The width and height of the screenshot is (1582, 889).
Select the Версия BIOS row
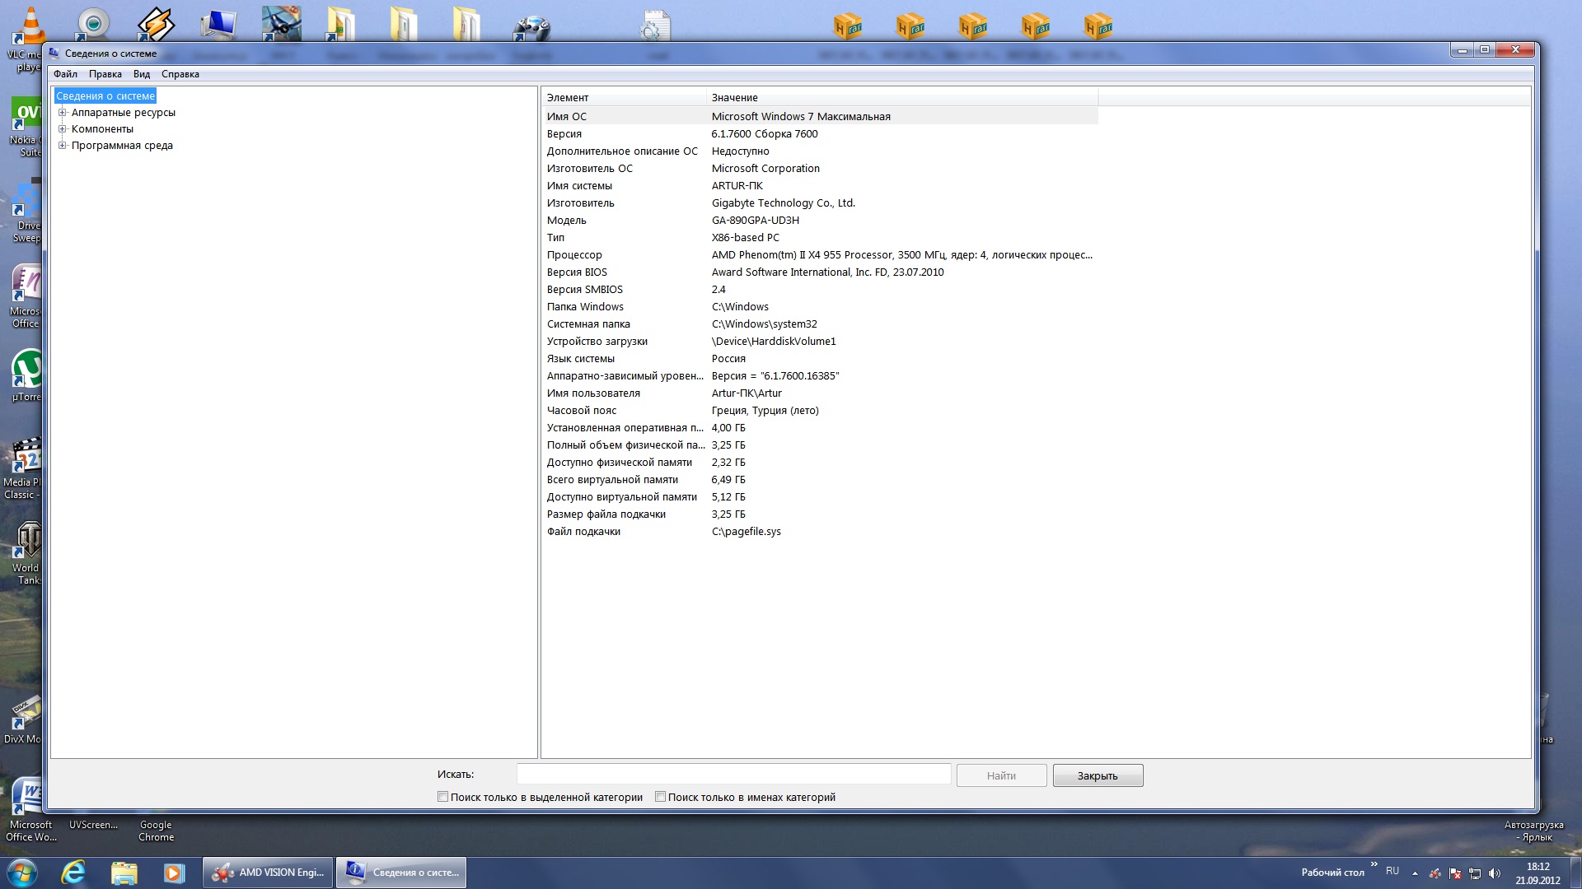pos(820,272)
